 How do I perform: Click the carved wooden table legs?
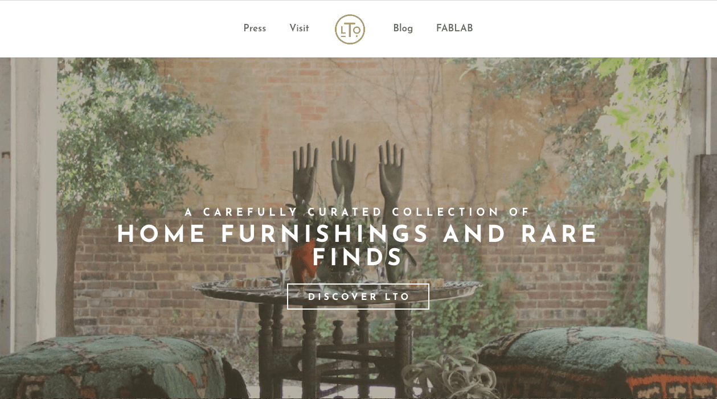click(x=336, y=347)
